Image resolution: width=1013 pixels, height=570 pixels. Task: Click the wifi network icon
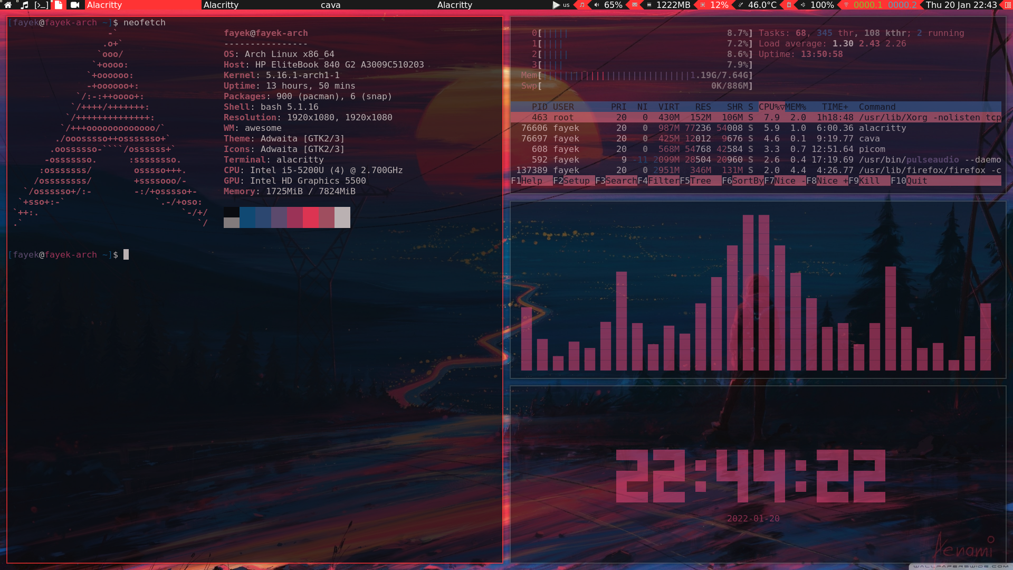(x=846, y=5)
